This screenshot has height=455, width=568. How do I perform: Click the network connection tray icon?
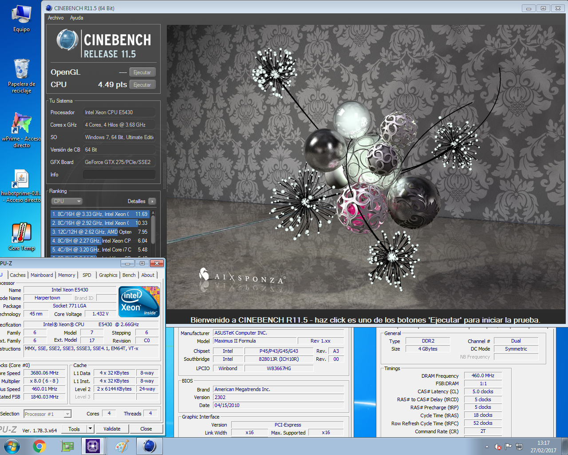(519, 447)
